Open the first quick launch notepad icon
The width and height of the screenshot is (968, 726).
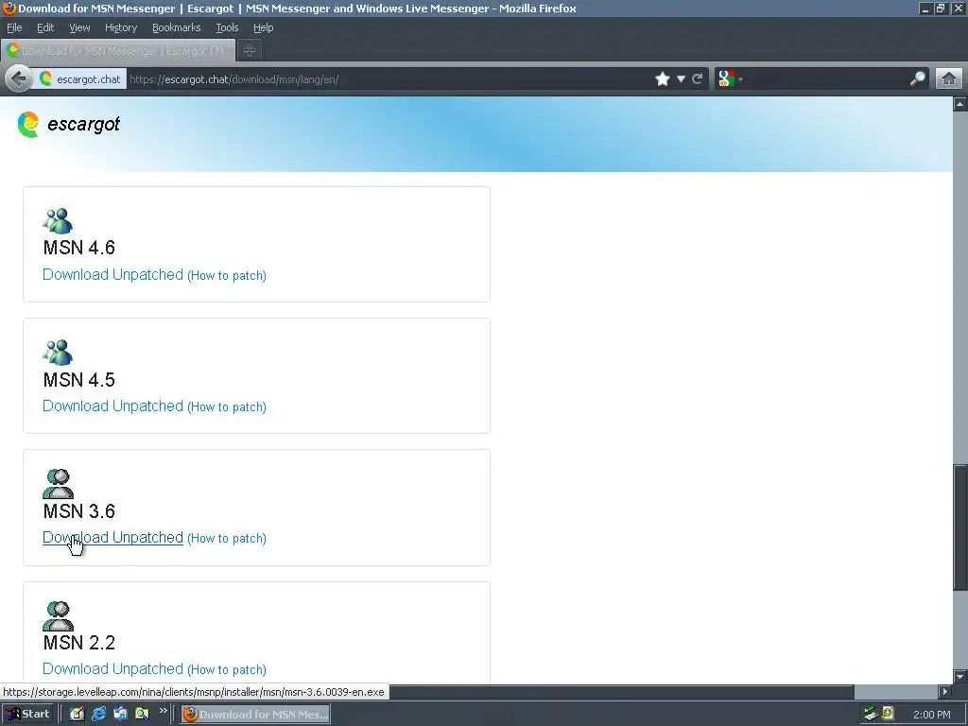[x=77, y=714]
